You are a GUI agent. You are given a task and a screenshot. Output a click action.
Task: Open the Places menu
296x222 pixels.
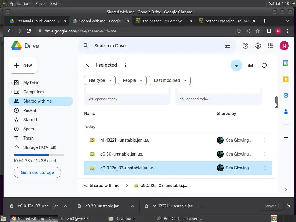tap(40, 3)
